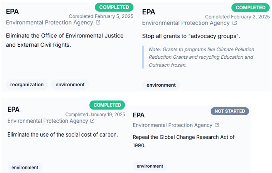
Task: Click the note about Climate Pollution Reduction Grants
Action: 201,57
